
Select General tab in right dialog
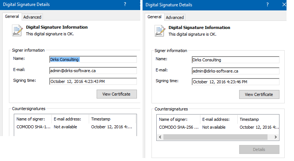coord(154,17)
